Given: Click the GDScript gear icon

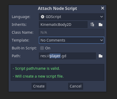Looking at the screenshot, I should click(x=43, y=17).
